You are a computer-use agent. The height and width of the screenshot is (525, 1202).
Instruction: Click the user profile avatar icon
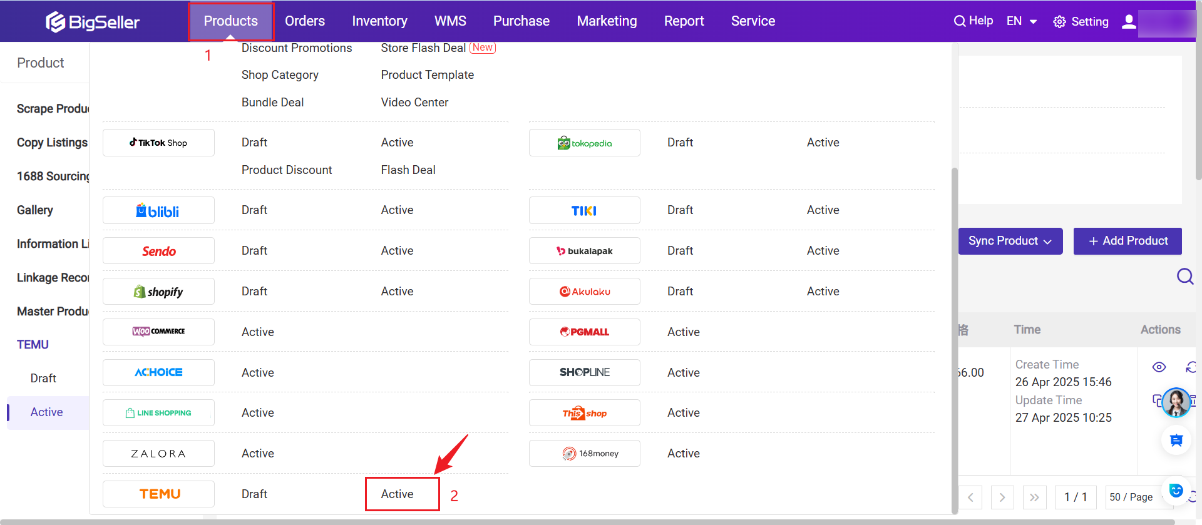coord(1129,22)
